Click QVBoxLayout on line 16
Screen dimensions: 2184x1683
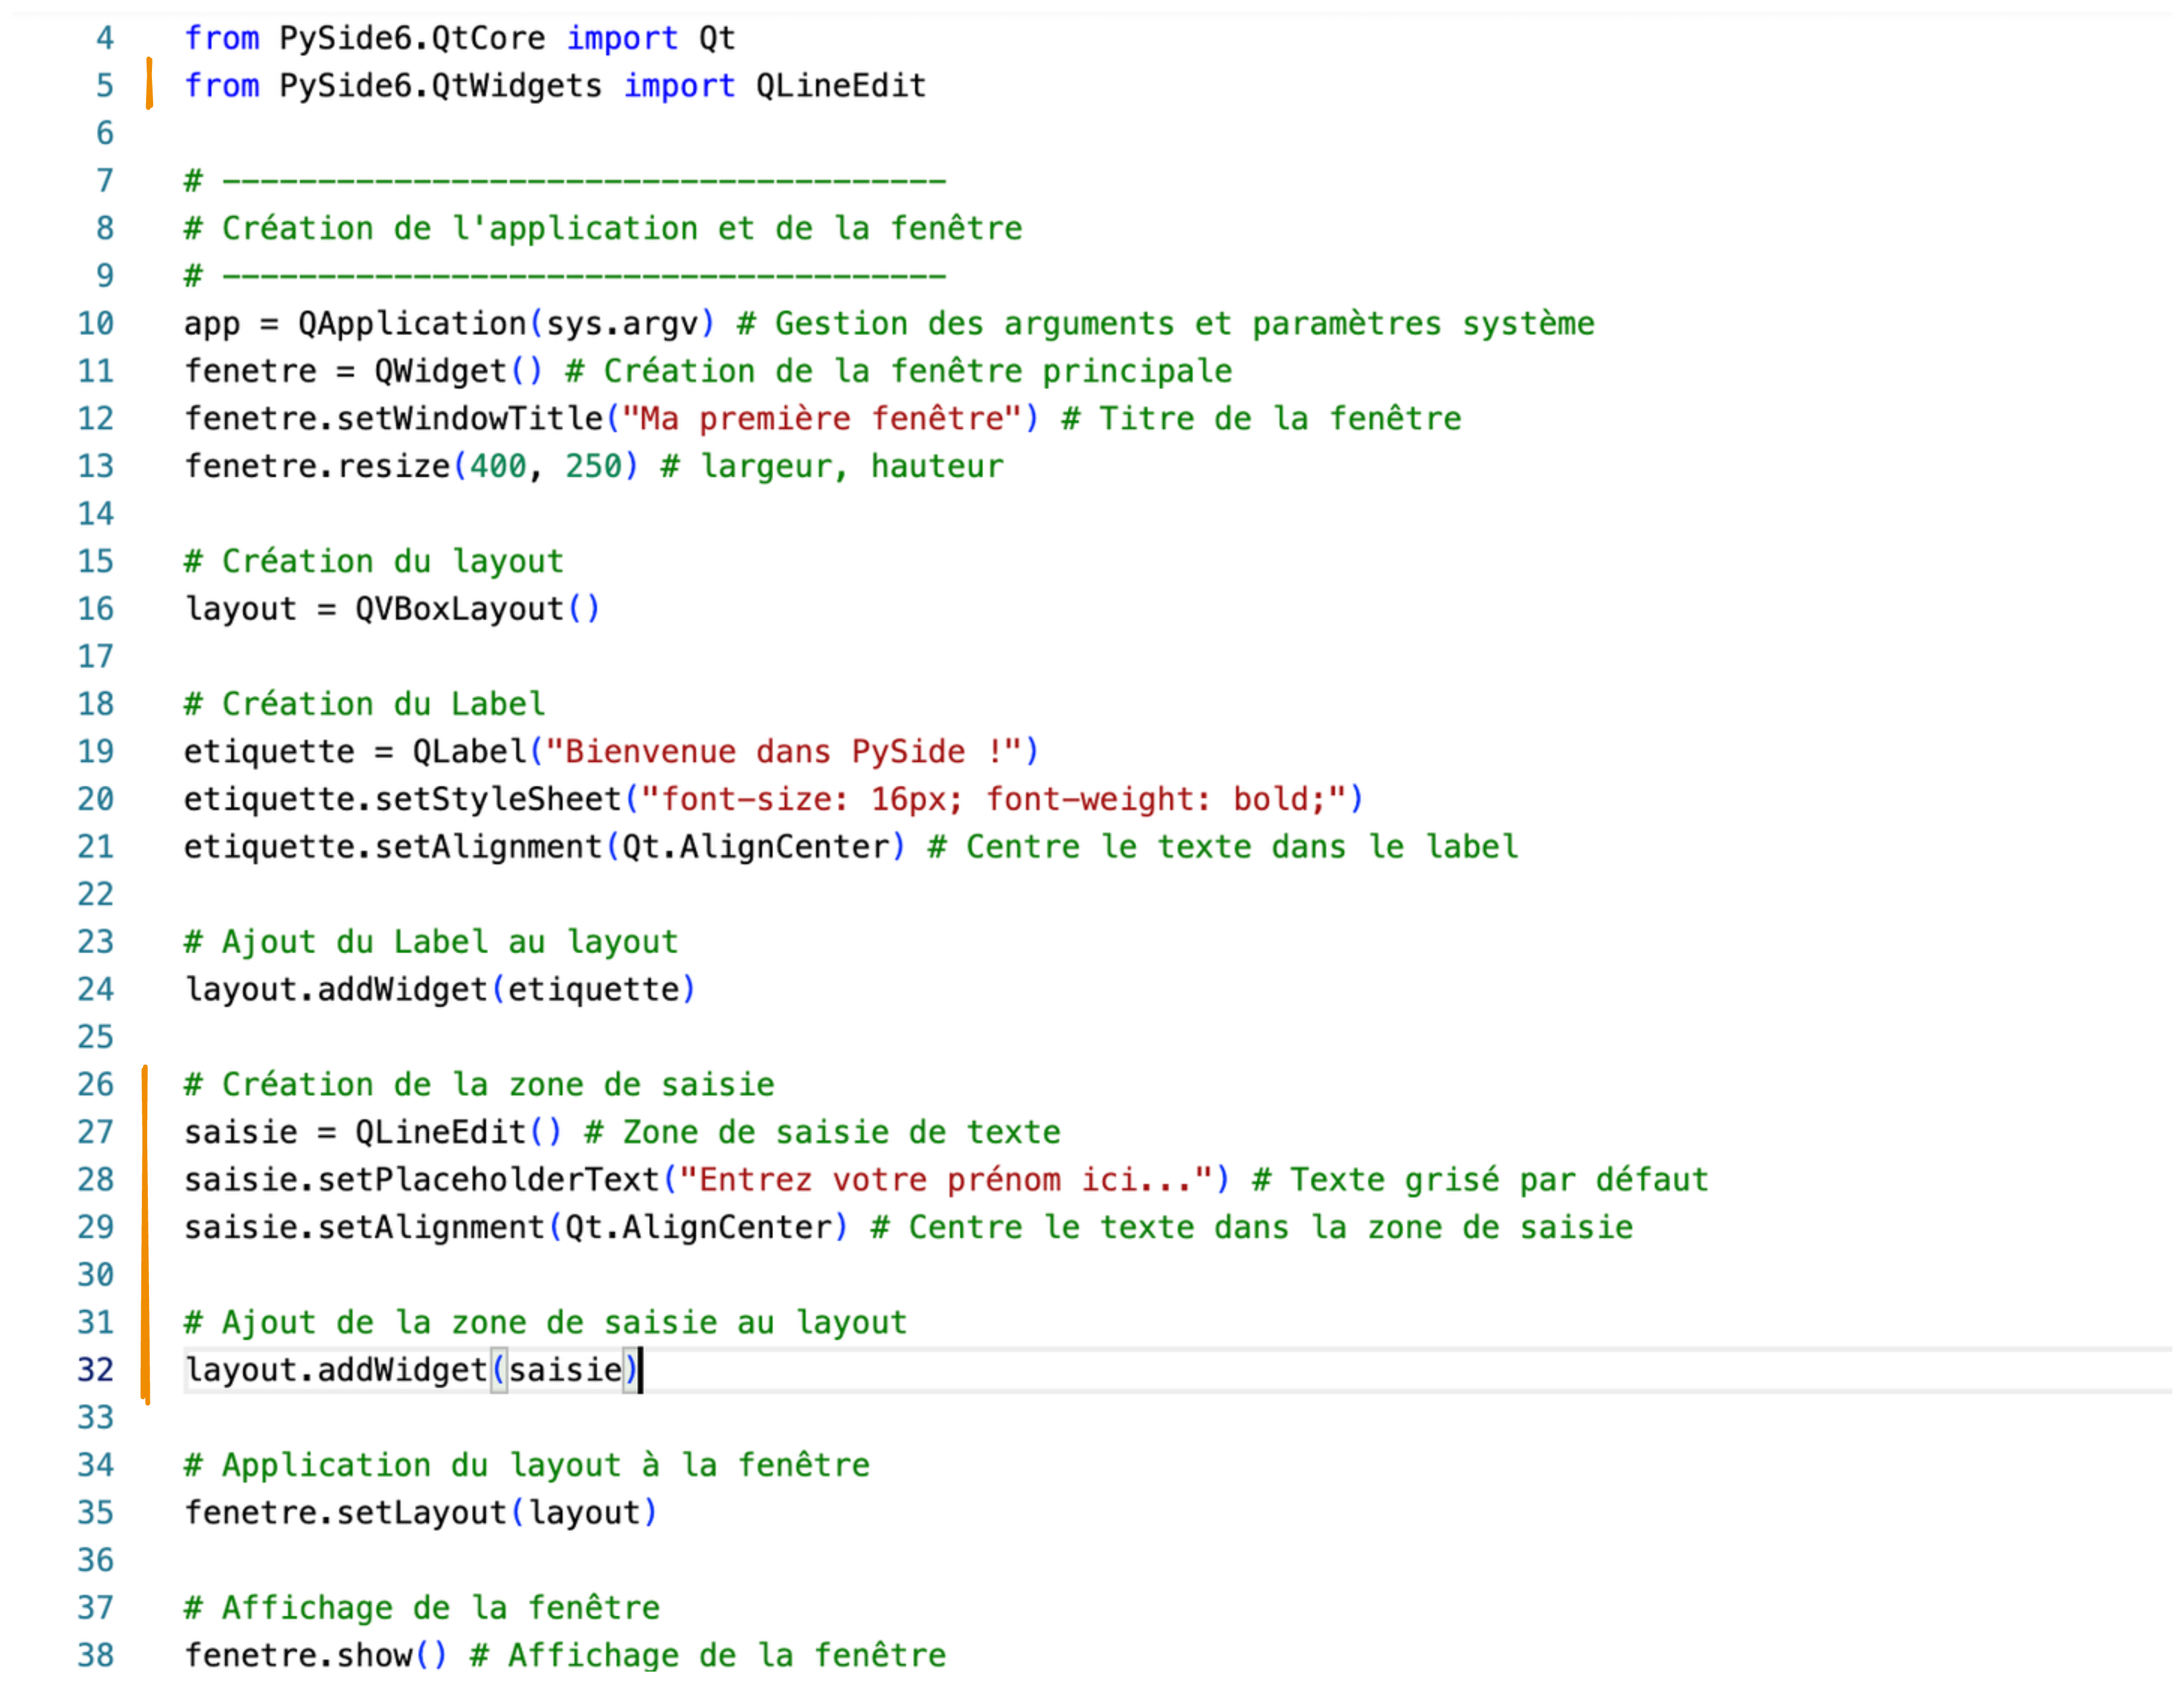click(460, 608)
